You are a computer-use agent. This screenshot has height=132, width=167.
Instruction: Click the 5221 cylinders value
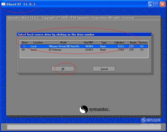point(121,46)
